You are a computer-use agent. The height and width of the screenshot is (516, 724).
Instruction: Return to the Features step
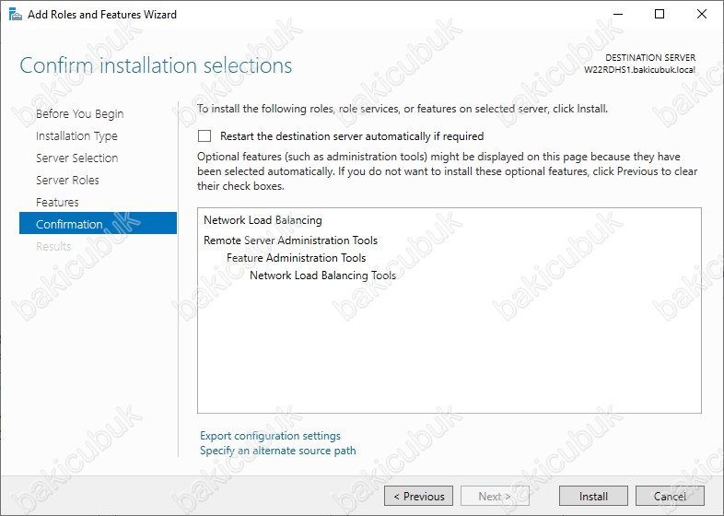57,203
